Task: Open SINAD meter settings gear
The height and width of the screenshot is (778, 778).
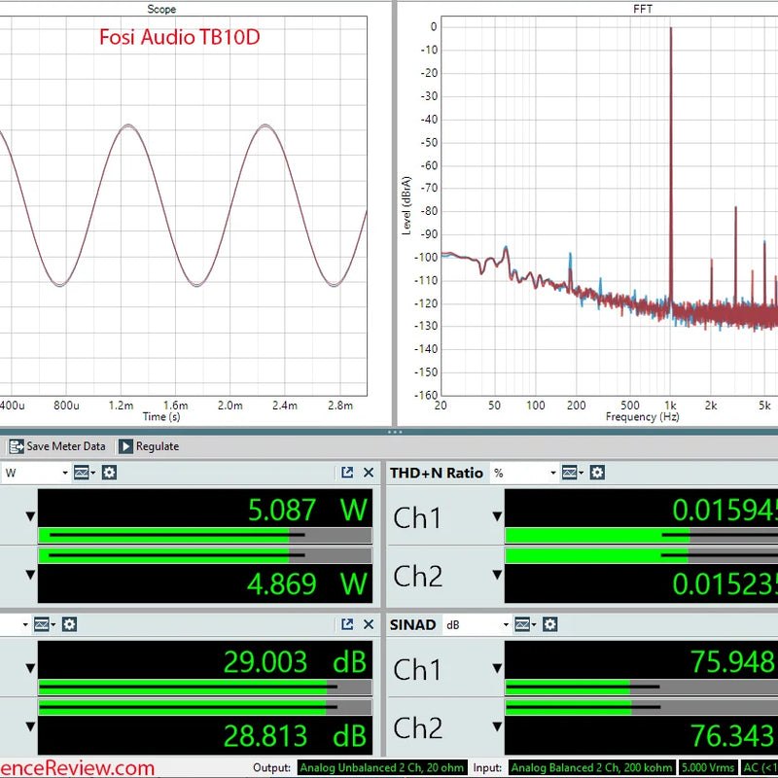Action: 549,624
